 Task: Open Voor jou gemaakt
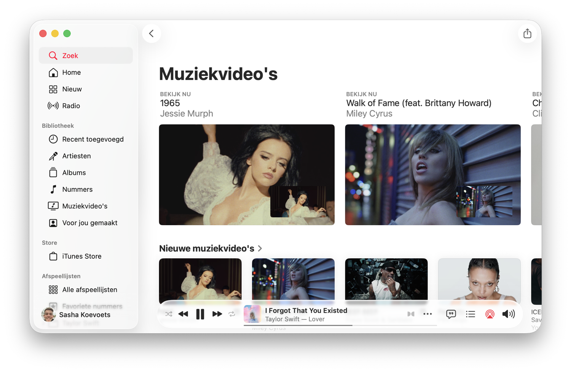[86, 223]
